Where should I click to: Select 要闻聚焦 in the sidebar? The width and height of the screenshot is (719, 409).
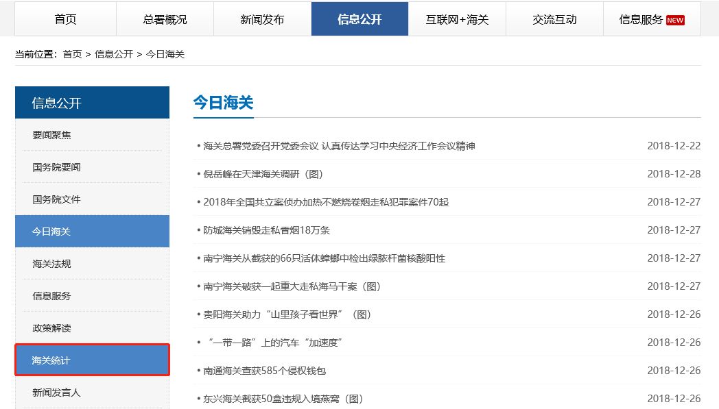pyautogui.click(x=51, y=134)
